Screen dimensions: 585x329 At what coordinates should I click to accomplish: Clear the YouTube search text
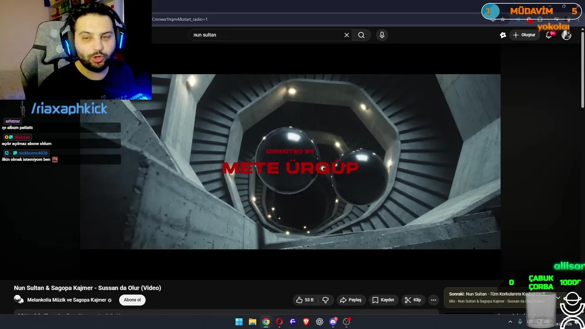[x=346, y=35]
